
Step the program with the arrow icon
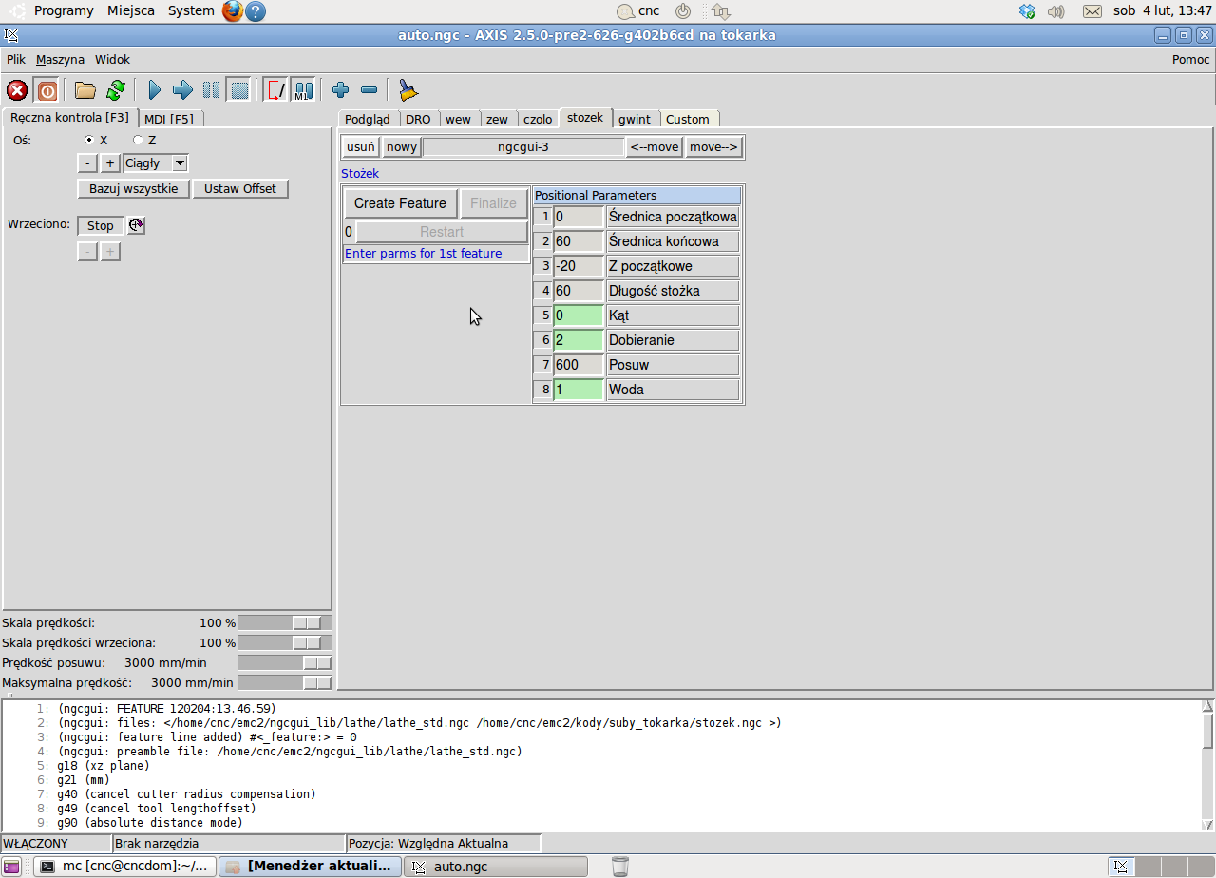pos(182,90)
